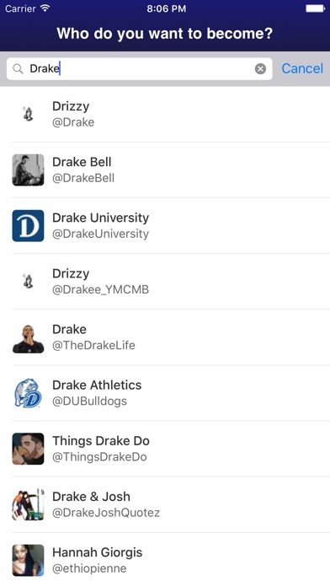Focus the Drake search input field
This screenshot has width=330, height=587.
pos(140,68)
